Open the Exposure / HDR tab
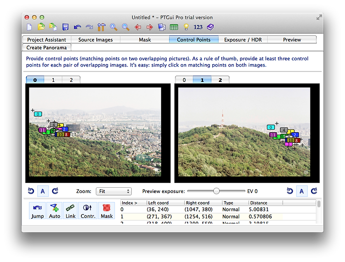 point(243,40)
